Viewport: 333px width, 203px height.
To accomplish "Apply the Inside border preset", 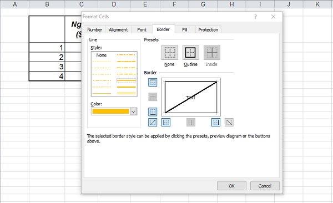I will tap(212, 53).
